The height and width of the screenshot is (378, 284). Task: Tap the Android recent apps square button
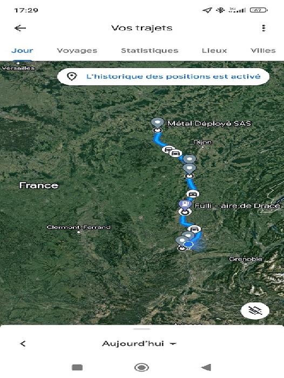tap(77, 367)
